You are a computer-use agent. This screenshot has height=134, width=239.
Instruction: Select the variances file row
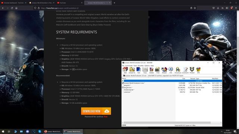127,92
